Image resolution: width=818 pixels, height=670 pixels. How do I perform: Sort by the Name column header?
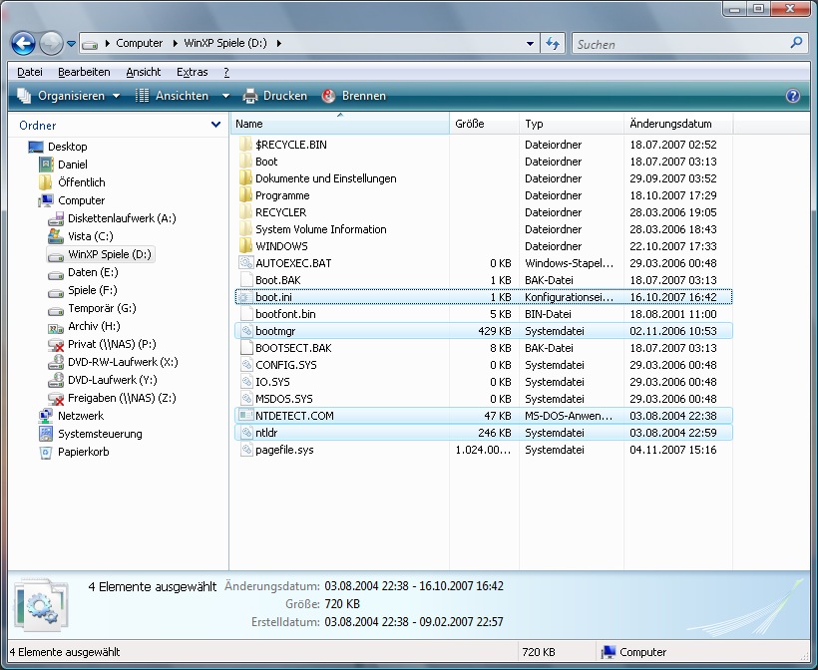tap(339, 124)
